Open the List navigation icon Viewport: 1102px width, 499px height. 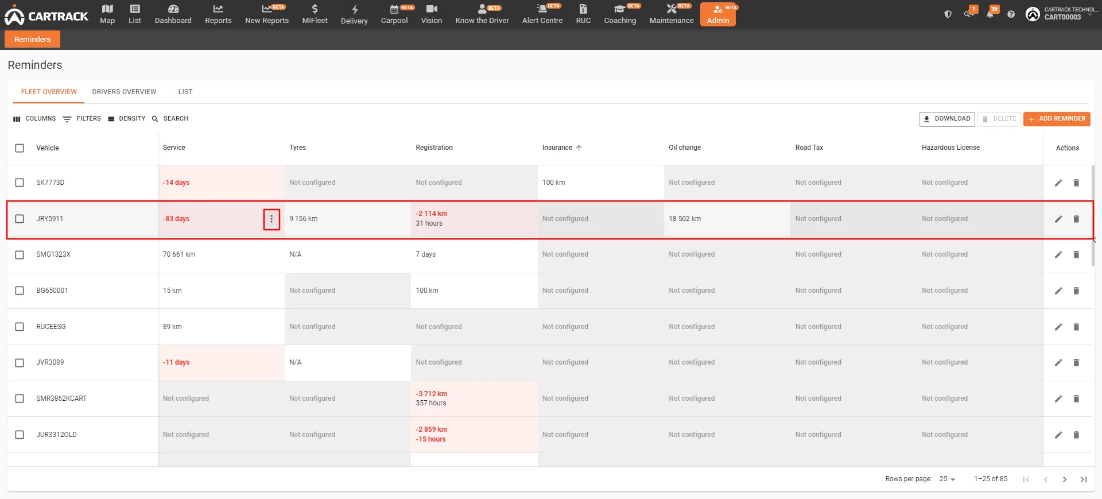point(135,9)
